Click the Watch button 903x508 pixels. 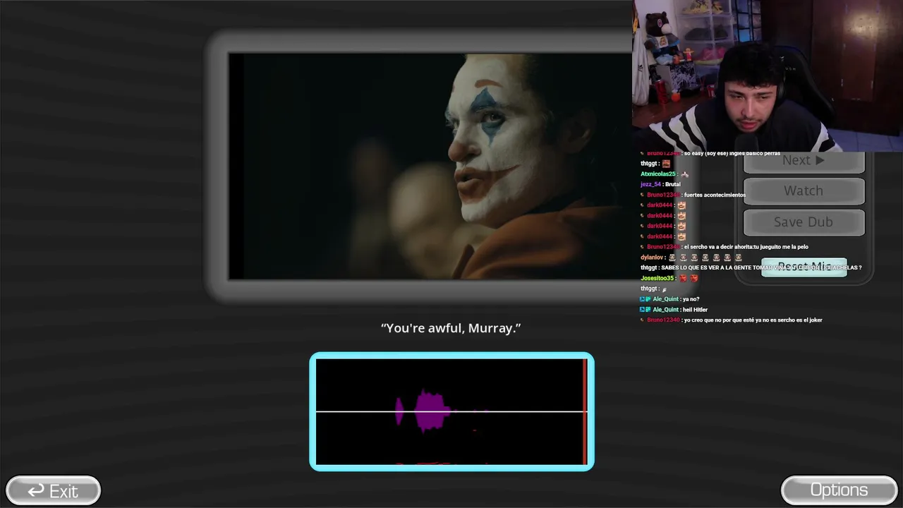click(804, 190)
